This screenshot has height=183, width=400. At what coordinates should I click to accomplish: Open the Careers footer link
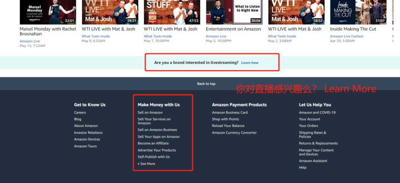(x=80, y=112)
